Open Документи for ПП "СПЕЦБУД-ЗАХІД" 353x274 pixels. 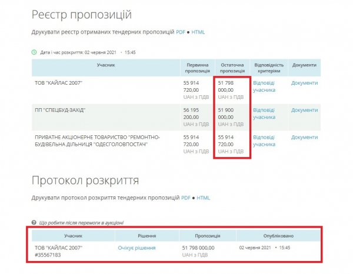coord(304,110)
